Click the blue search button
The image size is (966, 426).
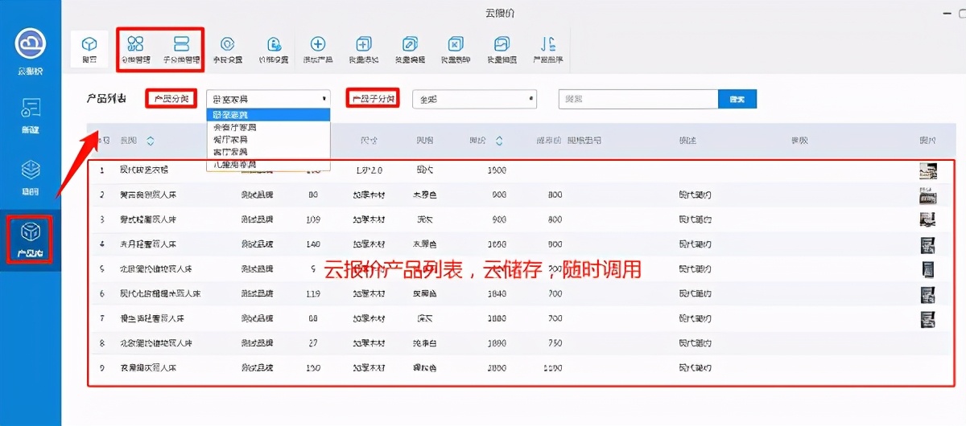[737, 99]
